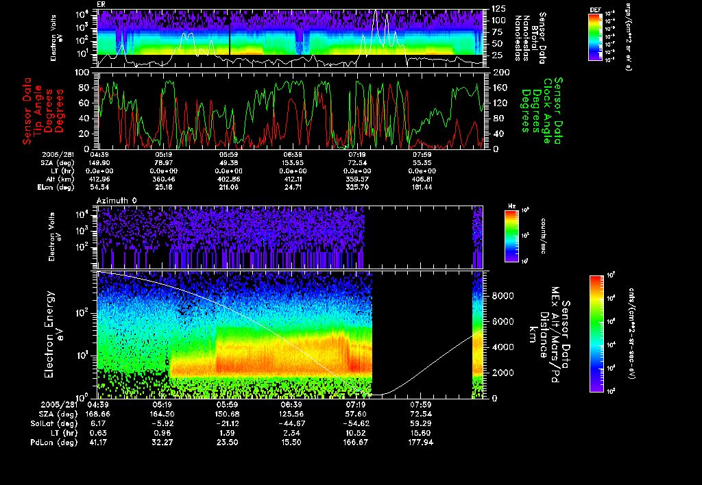This screenshot has width=702, height=485.
Task: Click the cnts/(cm**2-sr-sec-eV) color bar
Action: click(x=596, y=334)
